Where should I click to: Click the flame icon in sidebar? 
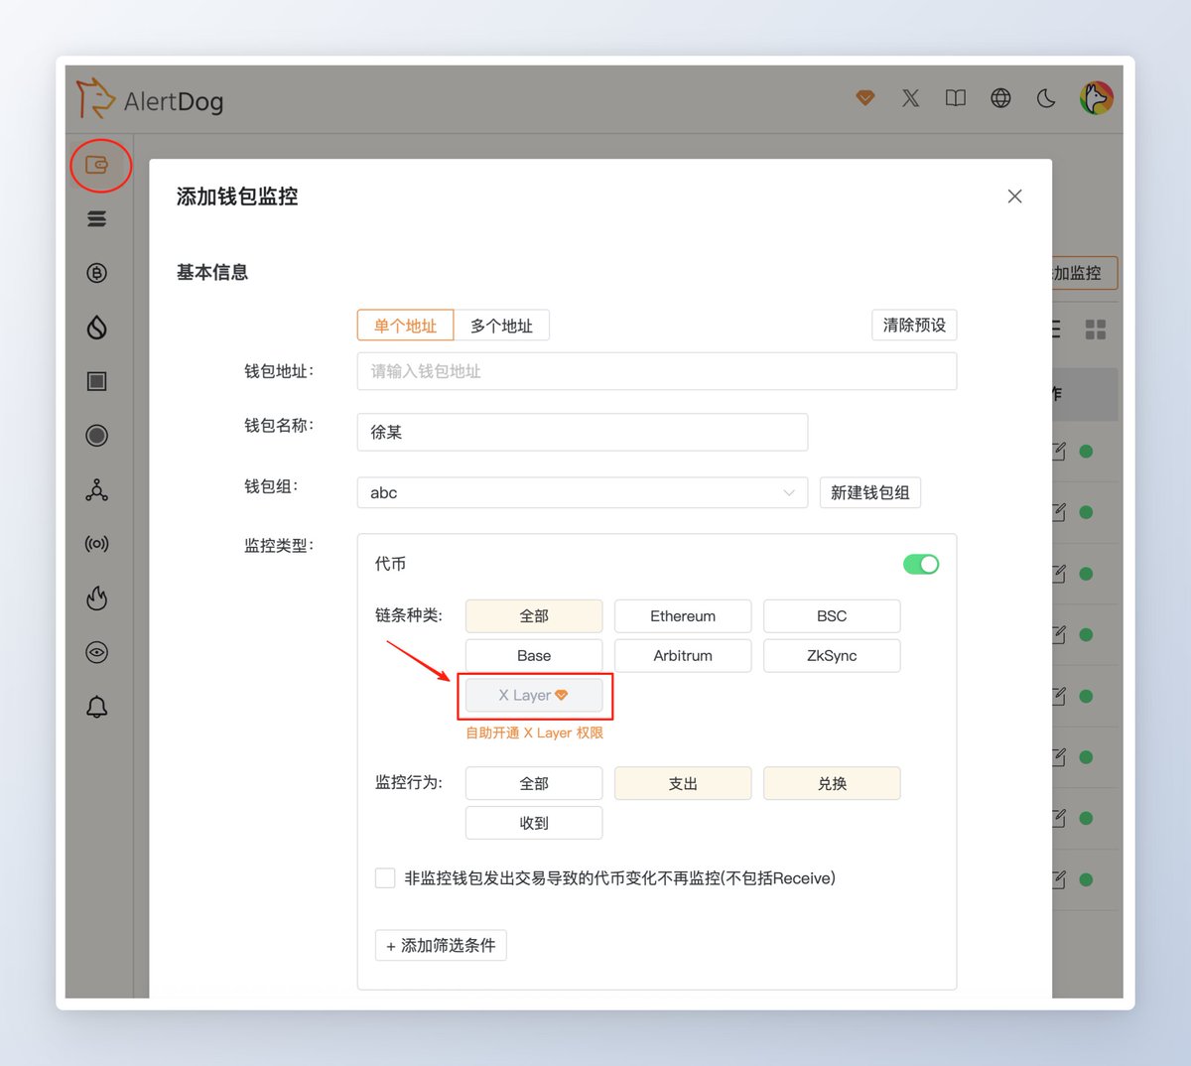click(97, 598)
